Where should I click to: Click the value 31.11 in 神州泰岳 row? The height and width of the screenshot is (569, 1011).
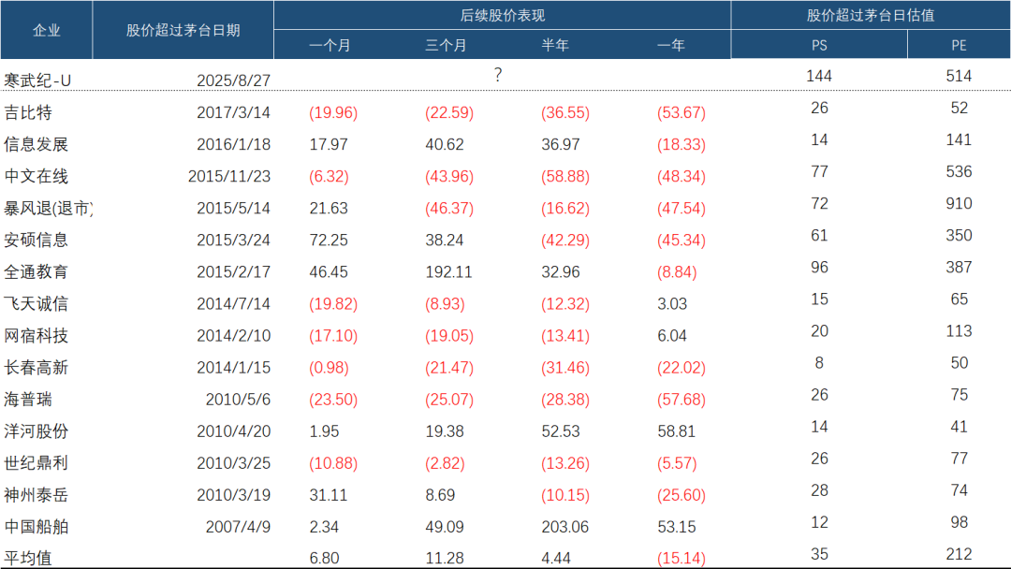pyautogui.click(x=329, y=495)
